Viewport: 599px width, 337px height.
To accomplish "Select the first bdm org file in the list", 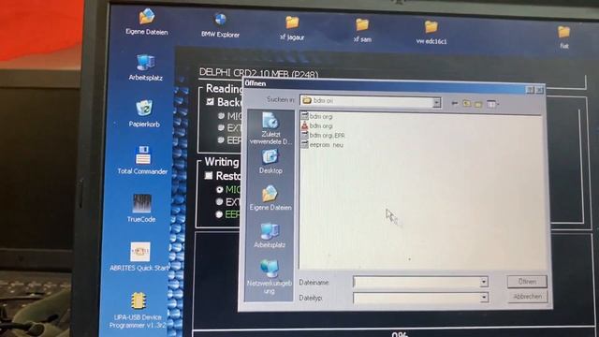I will tap(316, 116).
